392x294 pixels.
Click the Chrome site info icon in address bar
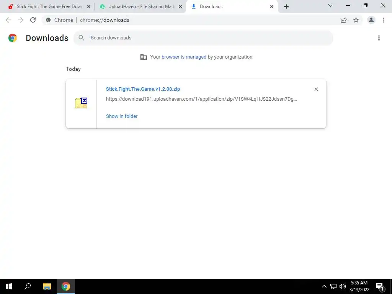click(x=48, y=20)
